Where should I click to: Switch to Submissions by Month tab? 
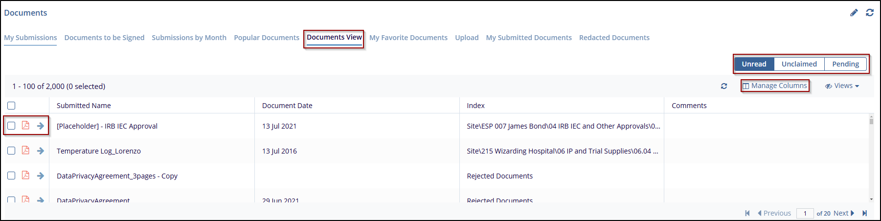click(189, 38)
